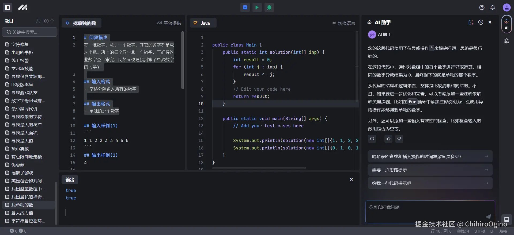Open the help question mark icon
The width and height of the screenshot is (514, 235).
(482, 7)
